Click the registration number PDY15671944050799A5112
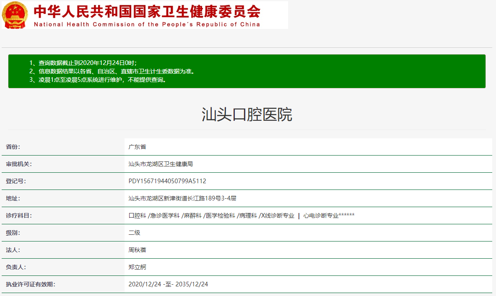This screenshot has width=496, height=296. point(167,182)
